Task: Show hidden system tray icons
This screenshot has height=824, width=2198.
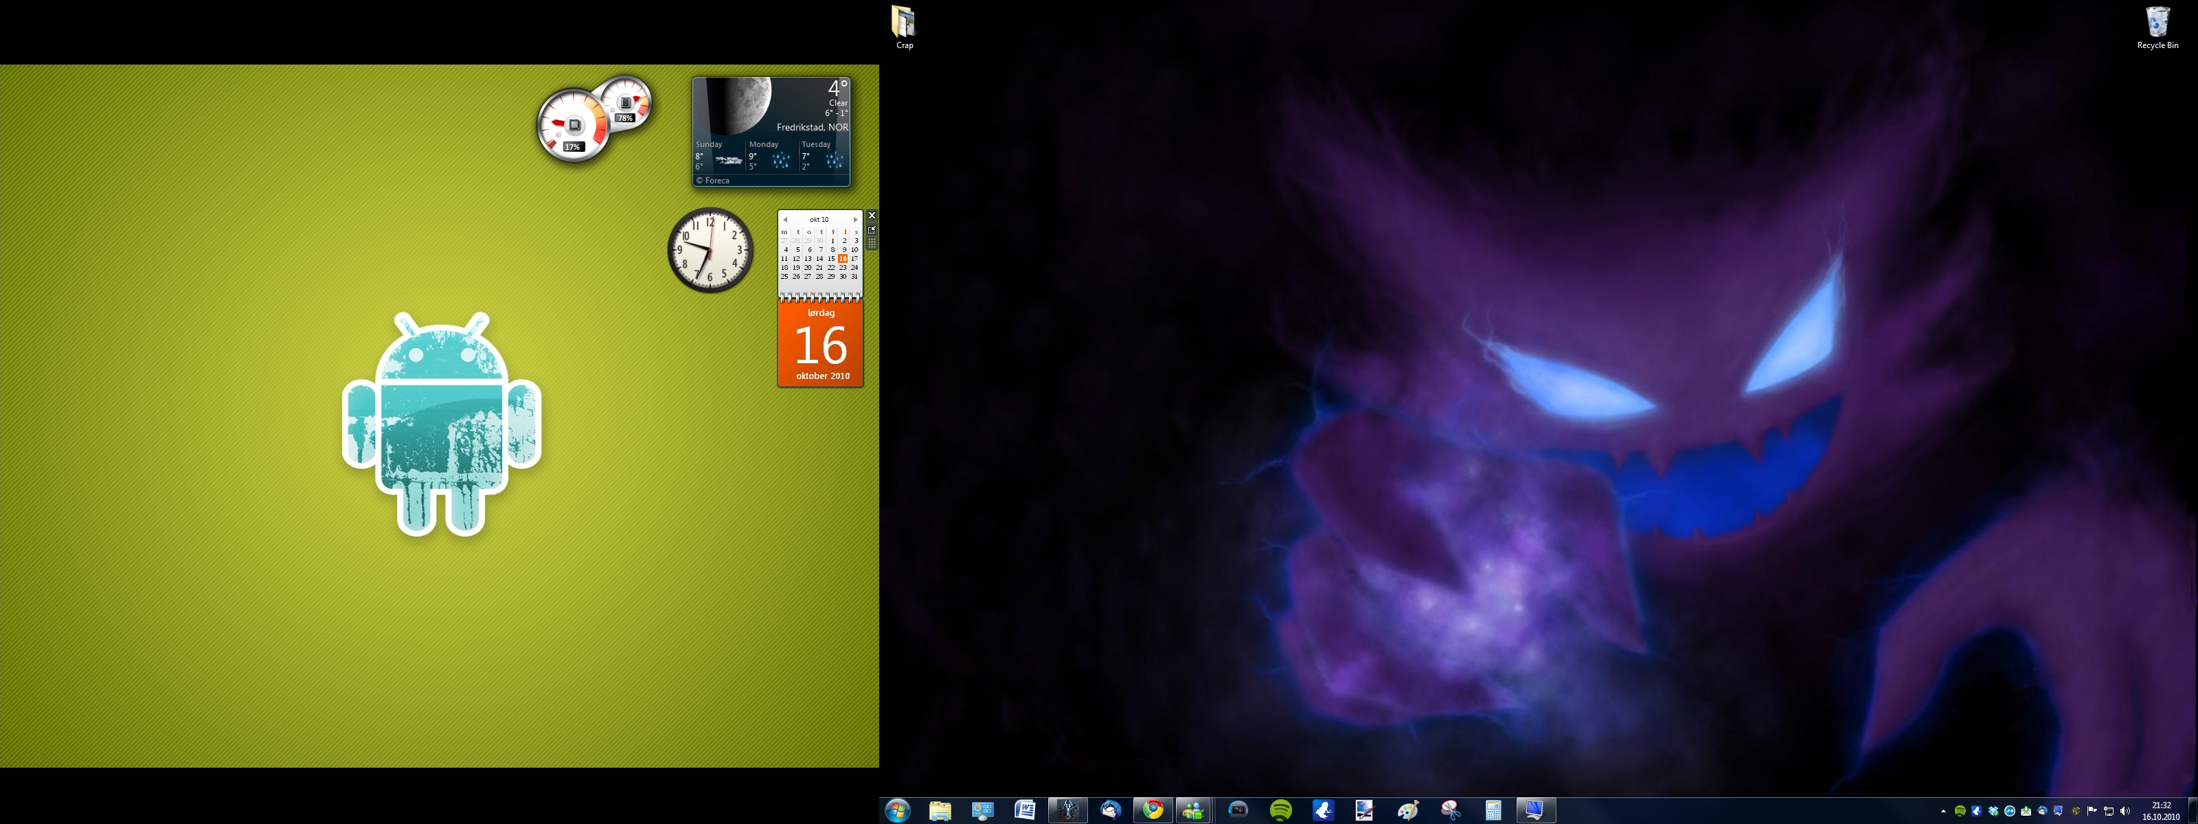Action: pos(1944,811)
